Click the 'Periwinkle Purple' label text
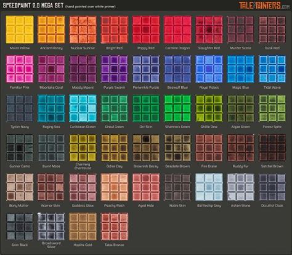292x255 pixels. pyautogui.click(x=146, y=87)
